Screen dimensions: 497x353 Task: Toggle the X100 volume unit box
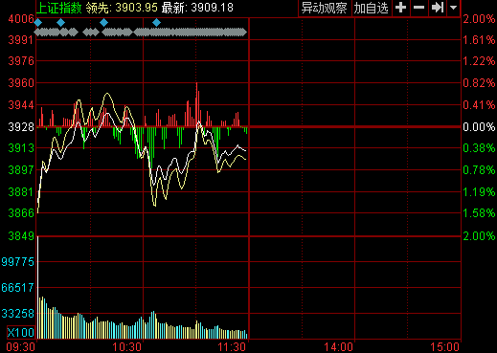(x=21, y=333)
